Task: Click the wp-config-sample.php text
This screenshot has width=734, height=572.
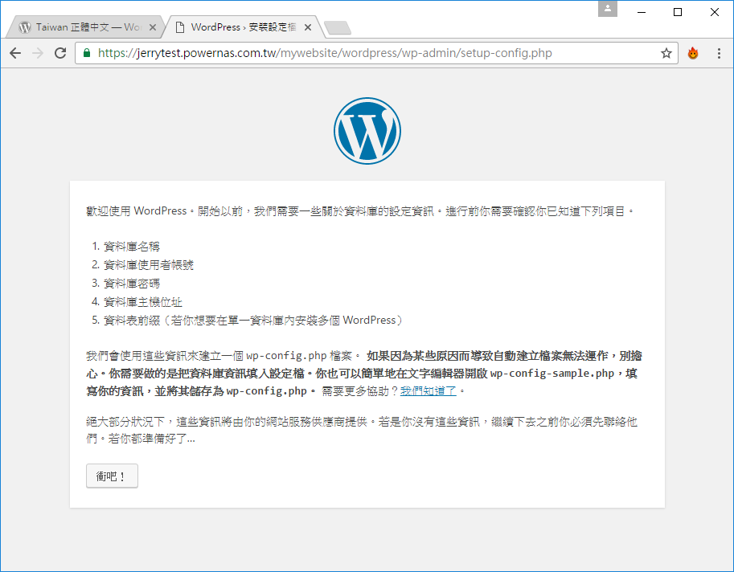Action: coord(552,374)
